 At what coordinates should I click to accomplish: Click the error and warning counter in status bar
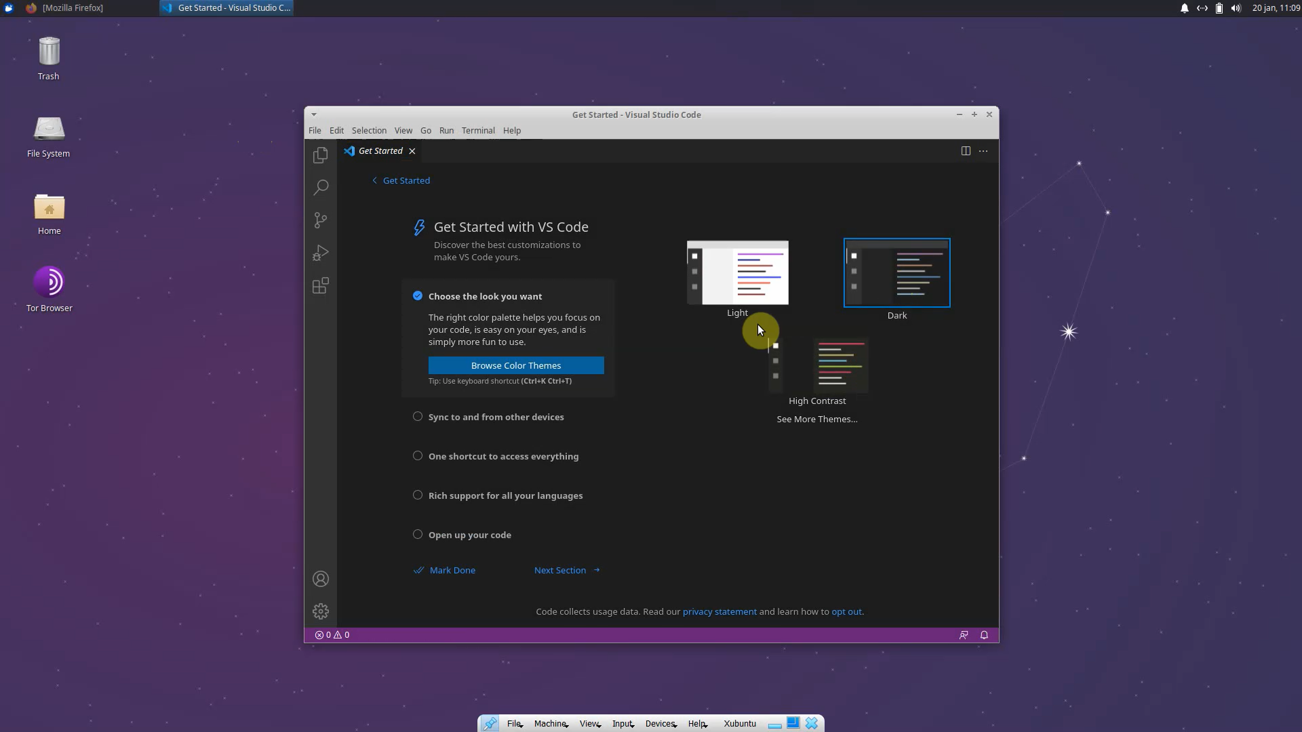point(332,635)
